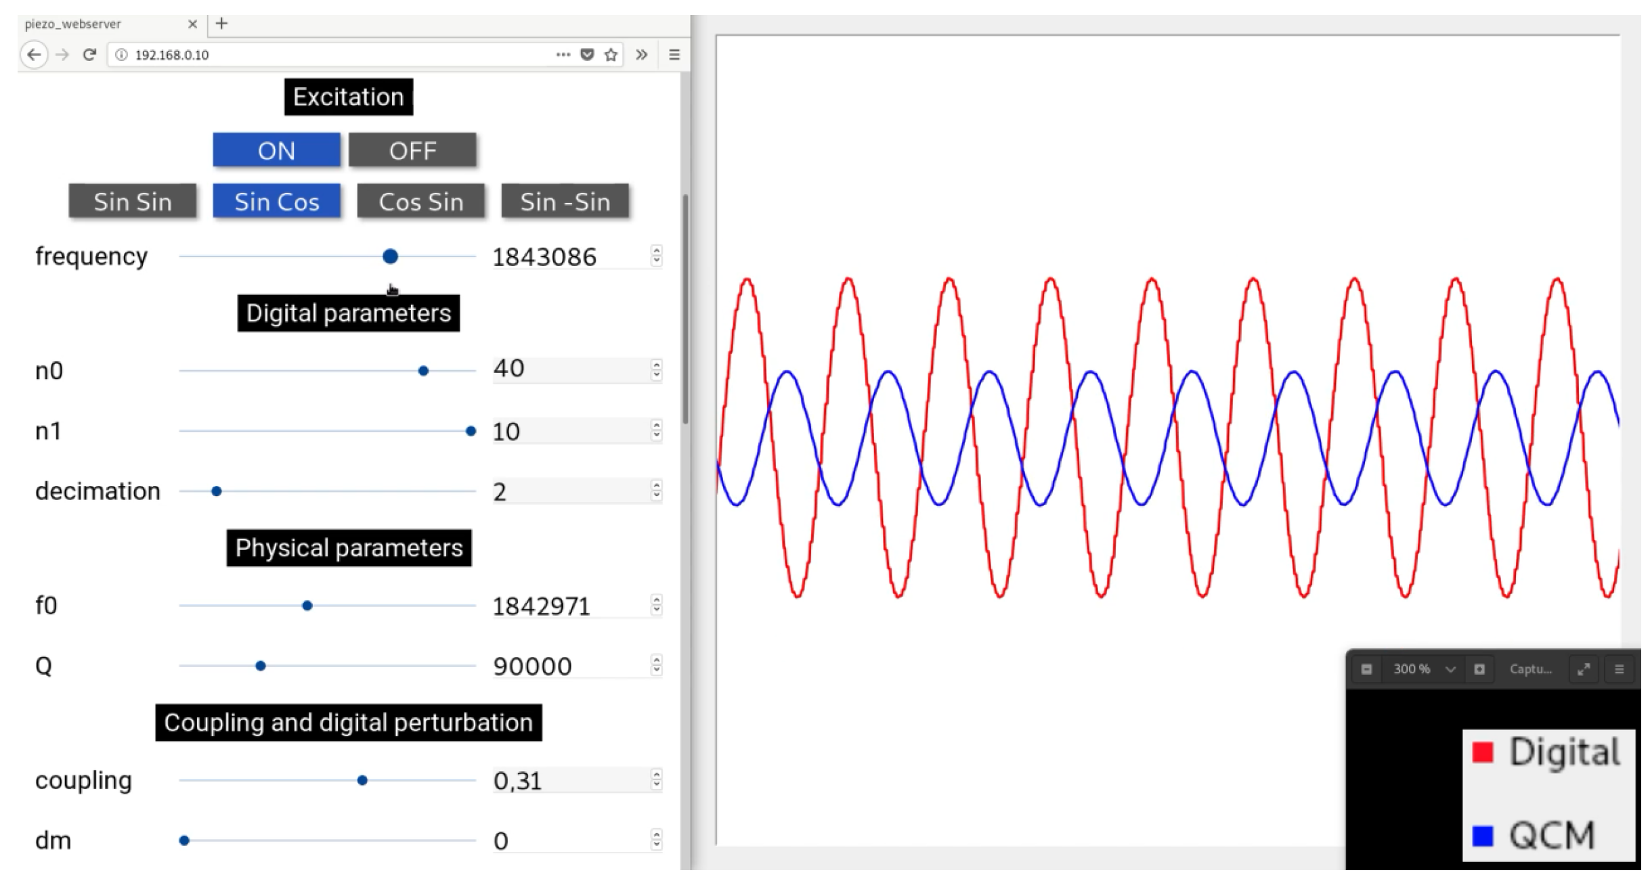The width and height of the screenshot is (1650, 881).
Task: Bookmark page with the star icon
Action: click(611, 55)
